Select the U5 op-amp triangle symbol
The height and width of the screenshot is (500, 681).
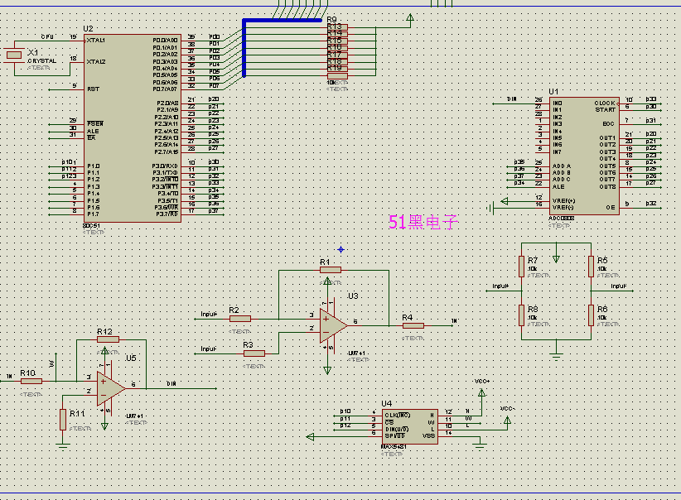click(110, 387)
